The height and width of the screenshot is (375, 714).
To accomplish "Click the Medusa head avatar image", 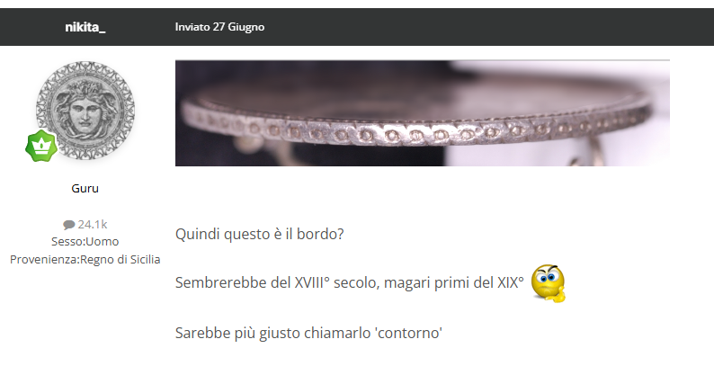I will 85,111.
